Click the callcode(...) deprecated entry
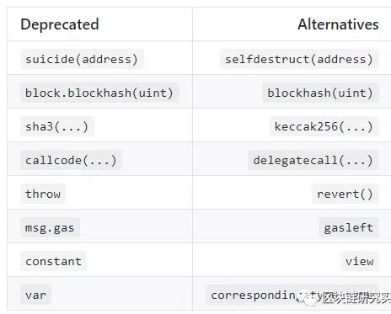391x314 pixels. pyautogui.click(x=71, y=160)
